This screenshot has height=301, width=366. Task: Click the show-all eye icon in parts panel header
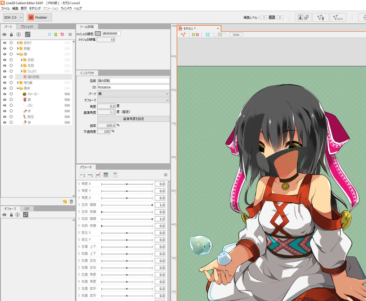pos(5,34)
